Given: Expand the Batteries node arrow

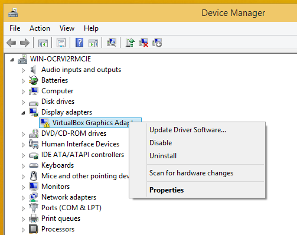Looking at the screenshot, I should click(23, 81).
